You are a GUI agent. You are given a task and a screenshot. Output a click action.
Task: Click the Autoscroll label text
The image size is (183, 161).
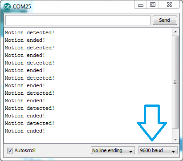pos(25,150)
